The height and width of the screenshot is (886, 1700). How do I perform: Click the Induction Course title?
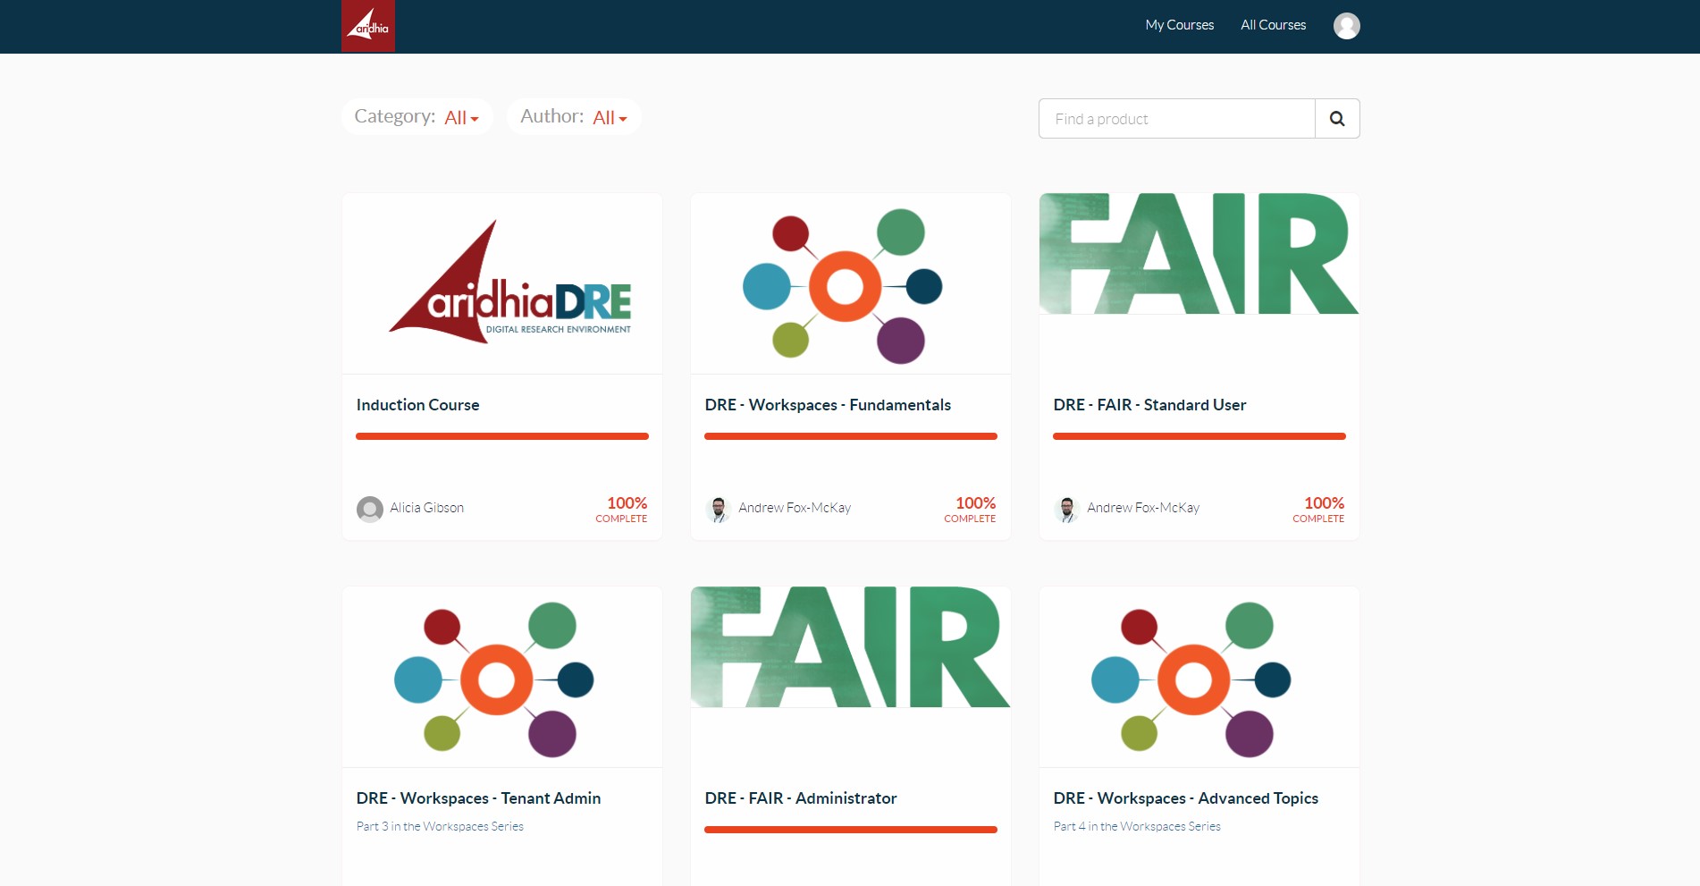tap(417, 405)
